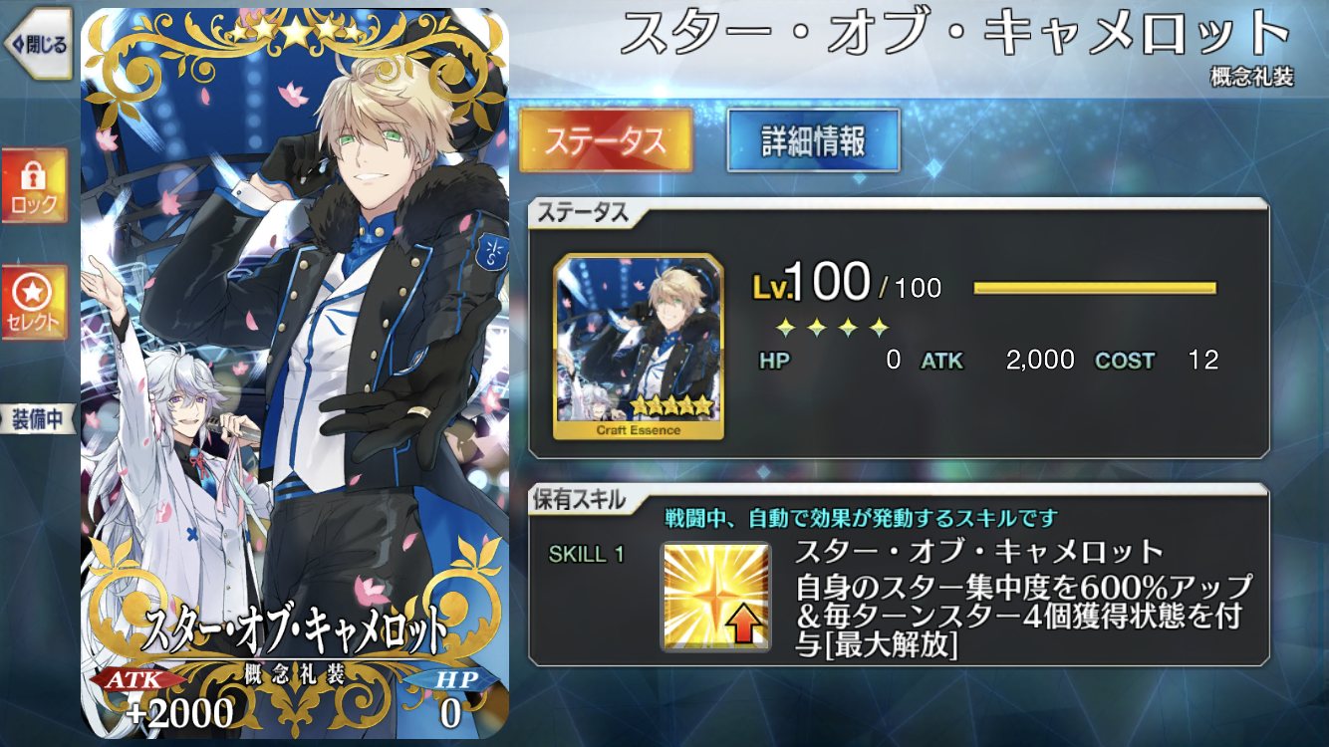Click the yellow level progress bar
Image resolution: width=1329 pixels, height=747 pixels.
pos(1095,288)
